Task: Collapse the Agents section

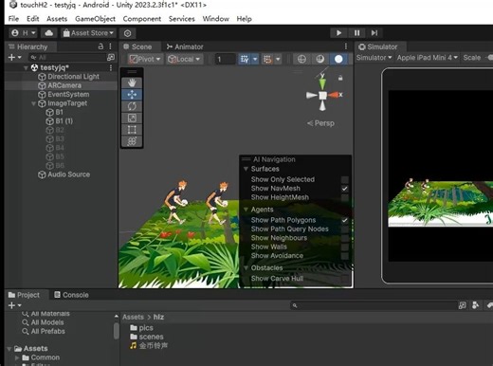Action: tap(246, 210)
